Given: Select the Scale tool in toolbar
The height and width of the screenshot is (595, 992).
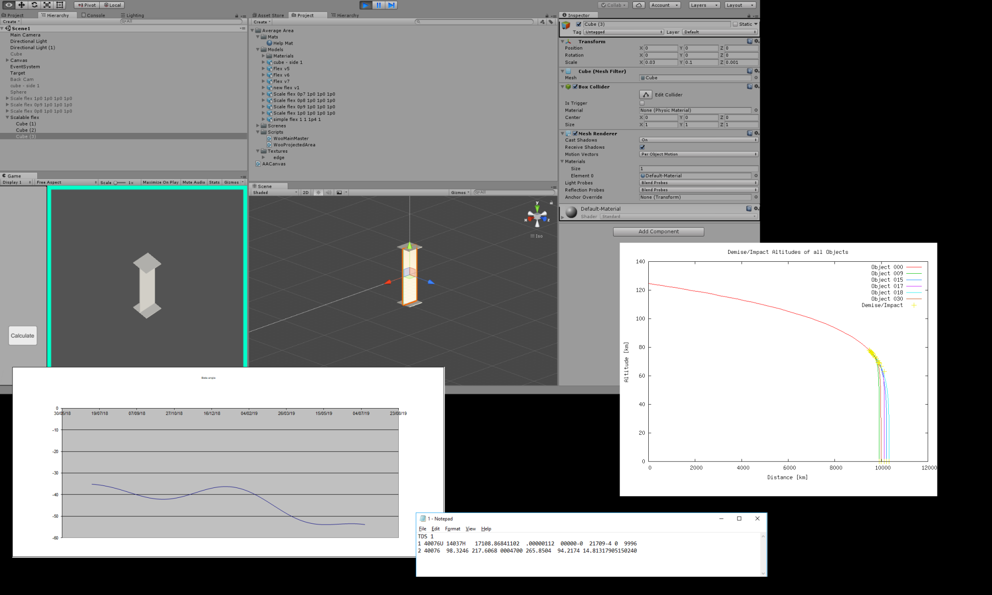Looking at the screenshot, I should [47, 5].
